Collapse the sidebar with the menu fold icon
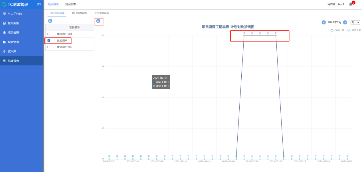The width and height of the screenshot is (362, 172). (39, 5)
